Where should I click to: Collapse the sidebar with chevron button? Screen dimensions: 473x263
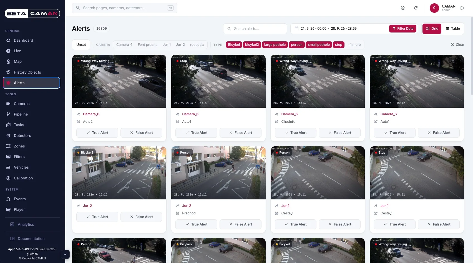click(x=65, y=254)
